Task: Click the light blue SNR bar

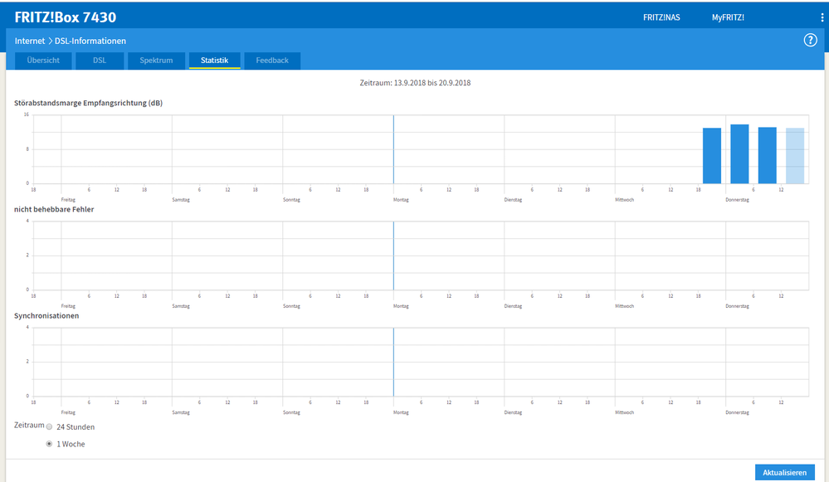Action: [x=795, y=156]
